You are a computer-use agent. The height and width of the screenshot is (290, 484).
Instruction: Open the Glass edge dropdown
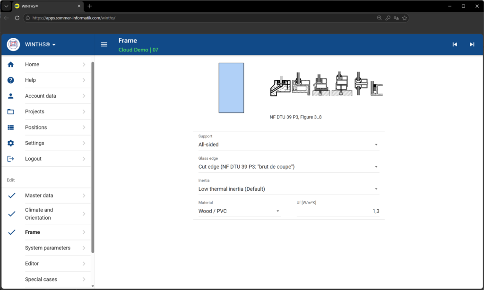[289, 167]
